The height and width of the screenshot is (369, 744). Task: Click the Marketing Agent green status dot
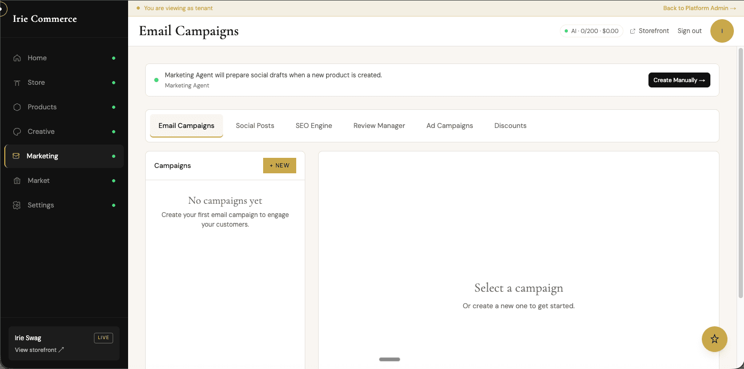(156, 80)
